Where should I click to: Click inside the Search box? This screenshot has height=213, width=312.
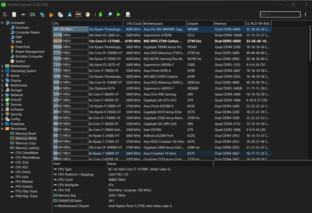click(x=280, y=14)
